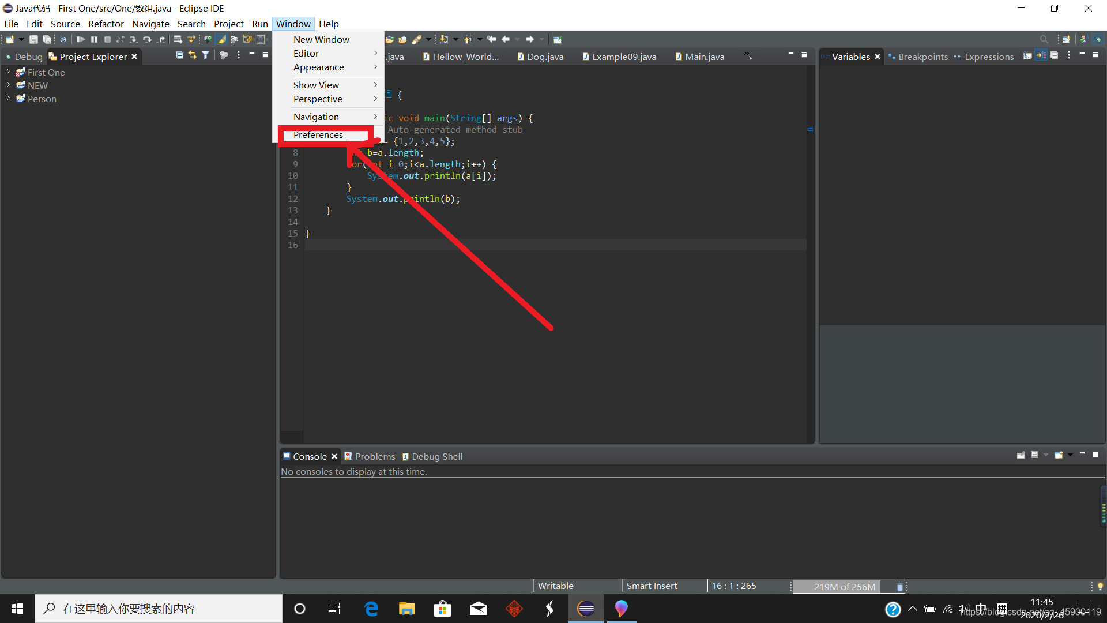The width and height of the screenshot is (1107, 623).
Task: Open the Debug Shell tab
Action: [432, 456]
